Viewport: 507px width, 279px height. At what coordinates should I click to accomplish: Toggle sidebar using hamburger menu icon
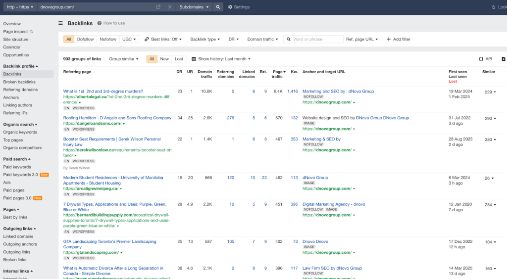61,23
